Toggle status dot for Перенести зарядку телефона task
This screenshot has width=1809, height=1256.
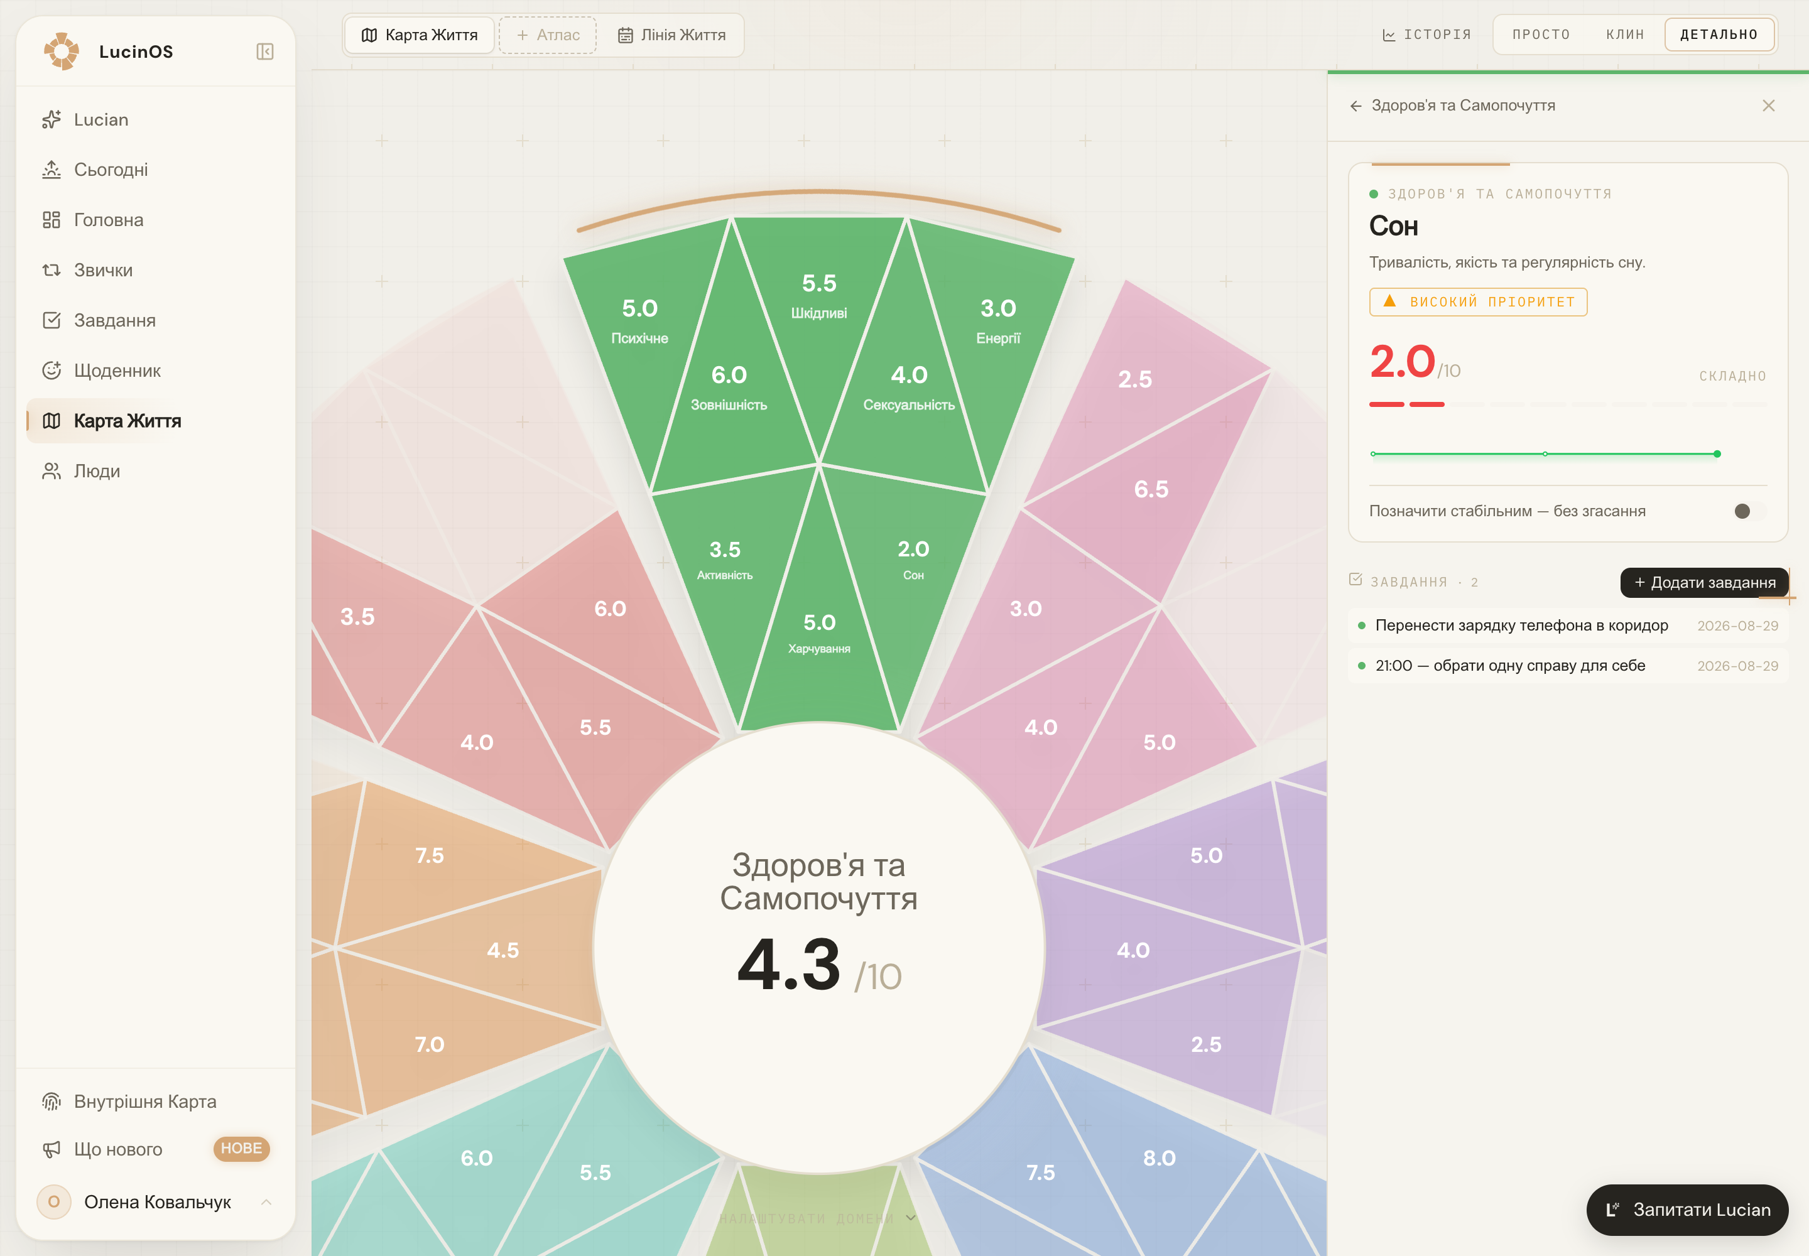coord(1361,625)
